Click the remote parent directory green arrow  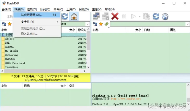click(x=106, y=24)
